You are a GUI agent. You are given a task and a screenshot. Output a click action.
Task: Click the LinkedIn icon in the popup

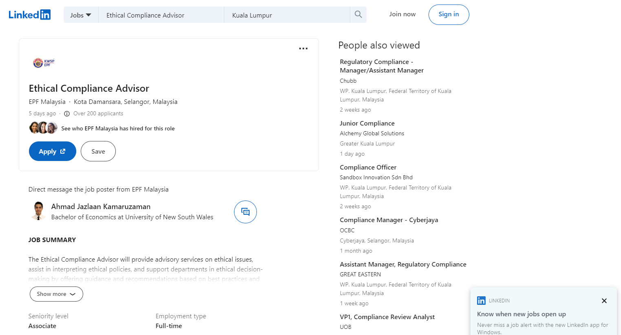(481, 301)
